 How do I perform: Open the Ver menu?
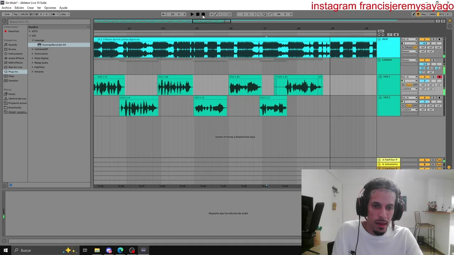point(39,8)
